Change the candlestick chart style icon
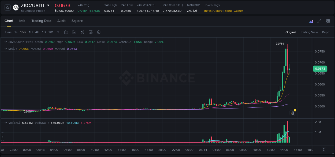Screen dimensions: 335x157 [83, 32]
